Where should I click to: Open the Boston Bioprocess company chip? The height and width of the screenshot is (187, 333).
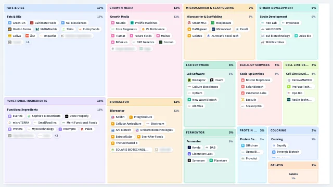[255, 80]
